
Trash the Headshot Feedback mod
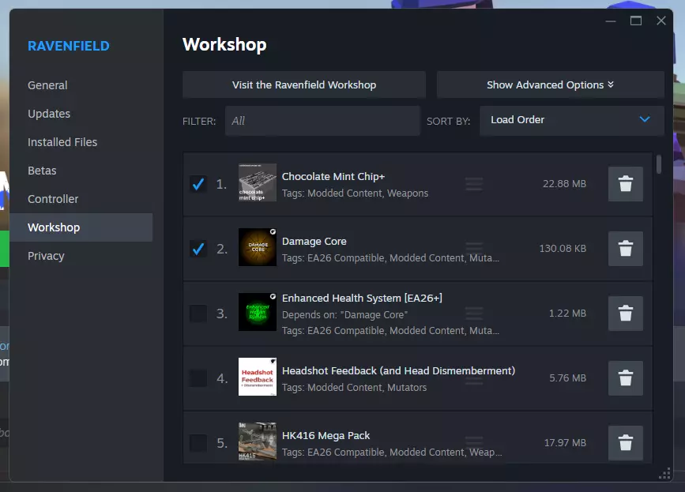point(625,378)
